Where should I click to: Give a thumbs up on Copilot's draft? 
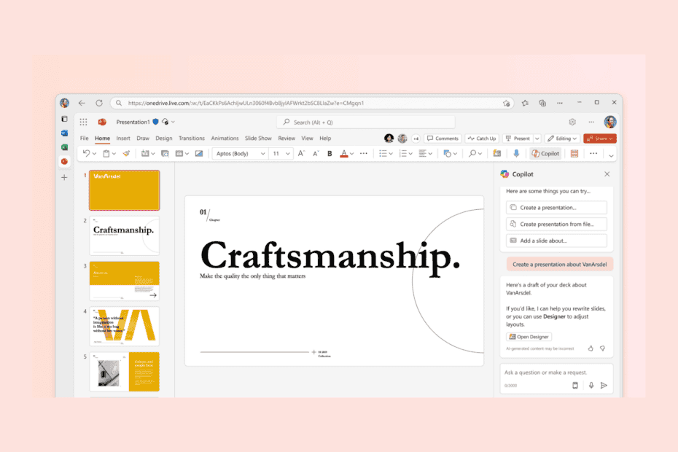(591, 348)
